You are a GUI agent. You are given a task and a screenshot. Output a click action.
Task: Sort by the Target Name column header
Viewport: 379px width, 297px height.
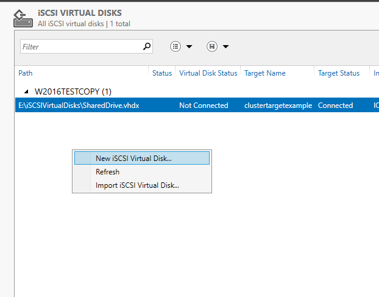tap(264, 73)
